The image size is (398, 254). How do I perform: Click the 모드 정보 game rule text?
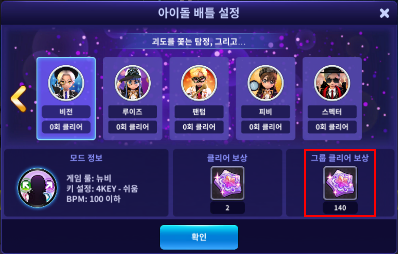click(x=89, y=178)
